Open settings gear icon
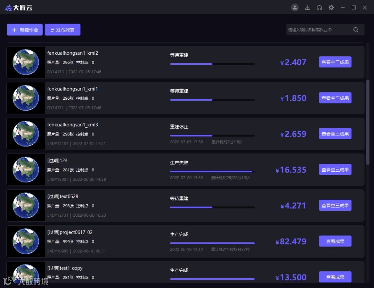Viewport: 374px width, 288px height. (x=331, y=8)
